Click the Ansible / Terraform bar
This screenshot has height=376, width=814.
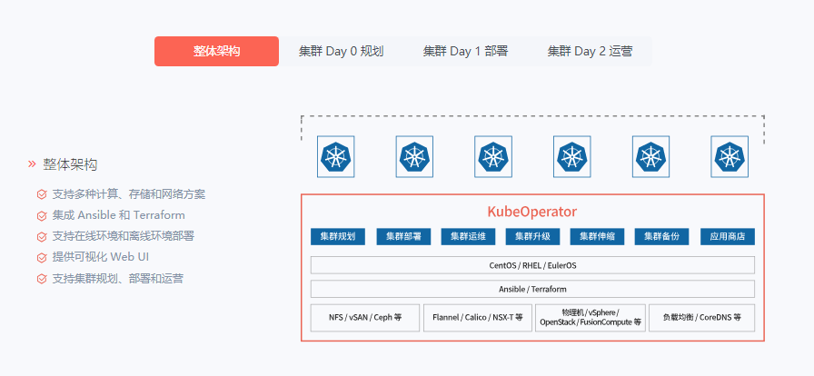click(532, 290)
